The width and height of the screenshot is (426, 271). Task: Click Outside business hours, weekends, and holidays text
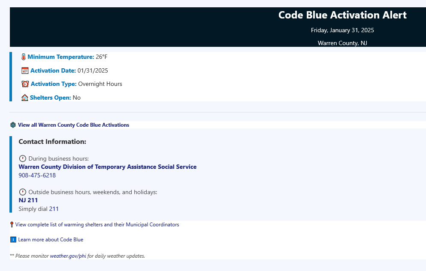(x=93, y=192)
